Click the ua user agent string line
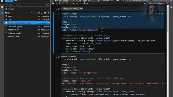This screenshot has width=173, height=97. click(113, 84)
